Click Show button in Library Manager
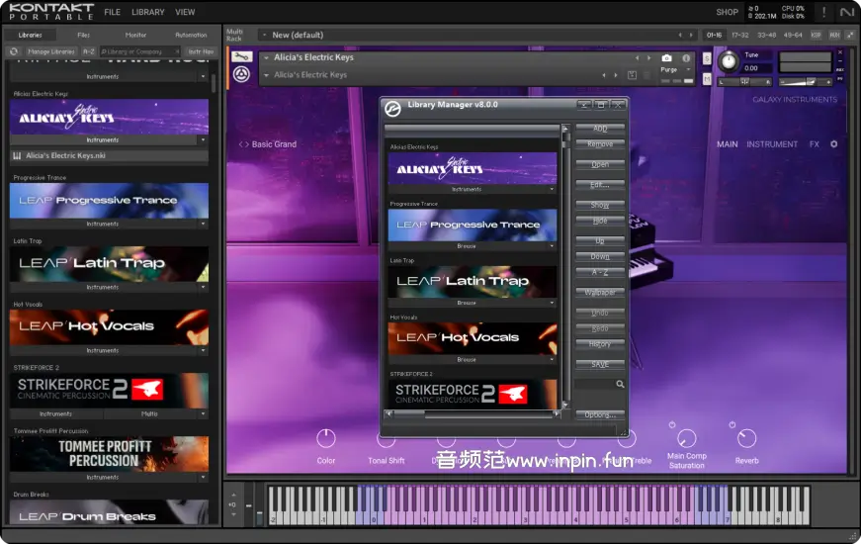This screenshot has width=861, height=544. pos(600,205)
